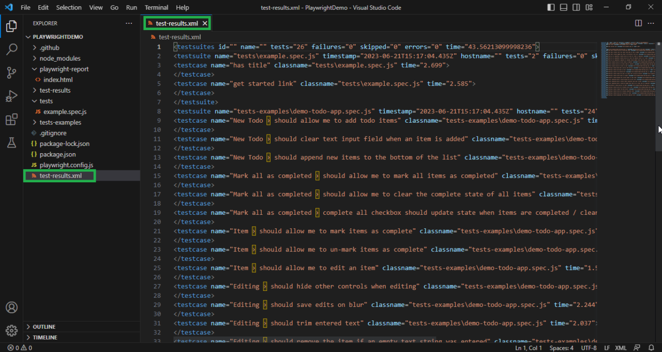Open the Run and Debug view
The image size is (662, 352).
pyautogui.click(x=11, y=96)
